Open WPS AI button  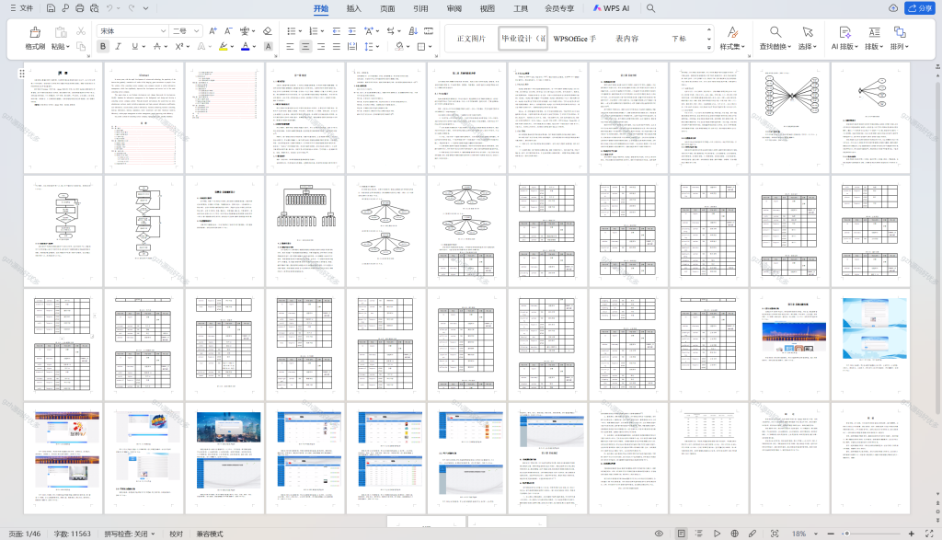tap(611, 8)
